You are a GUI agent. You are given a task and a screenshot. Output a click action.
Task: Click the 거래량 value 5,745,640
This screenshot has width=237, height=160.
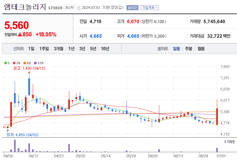pyautogui.click(x=214, y=21)
